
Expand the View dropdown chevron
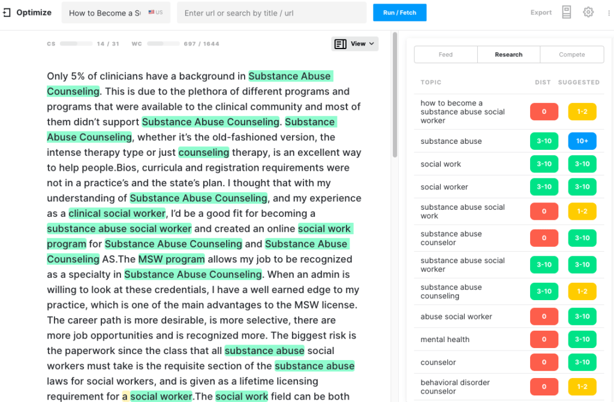pyautogui.click(x=372, y=44)
